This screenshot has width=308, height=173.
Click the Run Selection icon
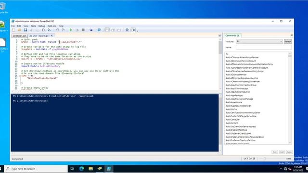tap(77, 30)
